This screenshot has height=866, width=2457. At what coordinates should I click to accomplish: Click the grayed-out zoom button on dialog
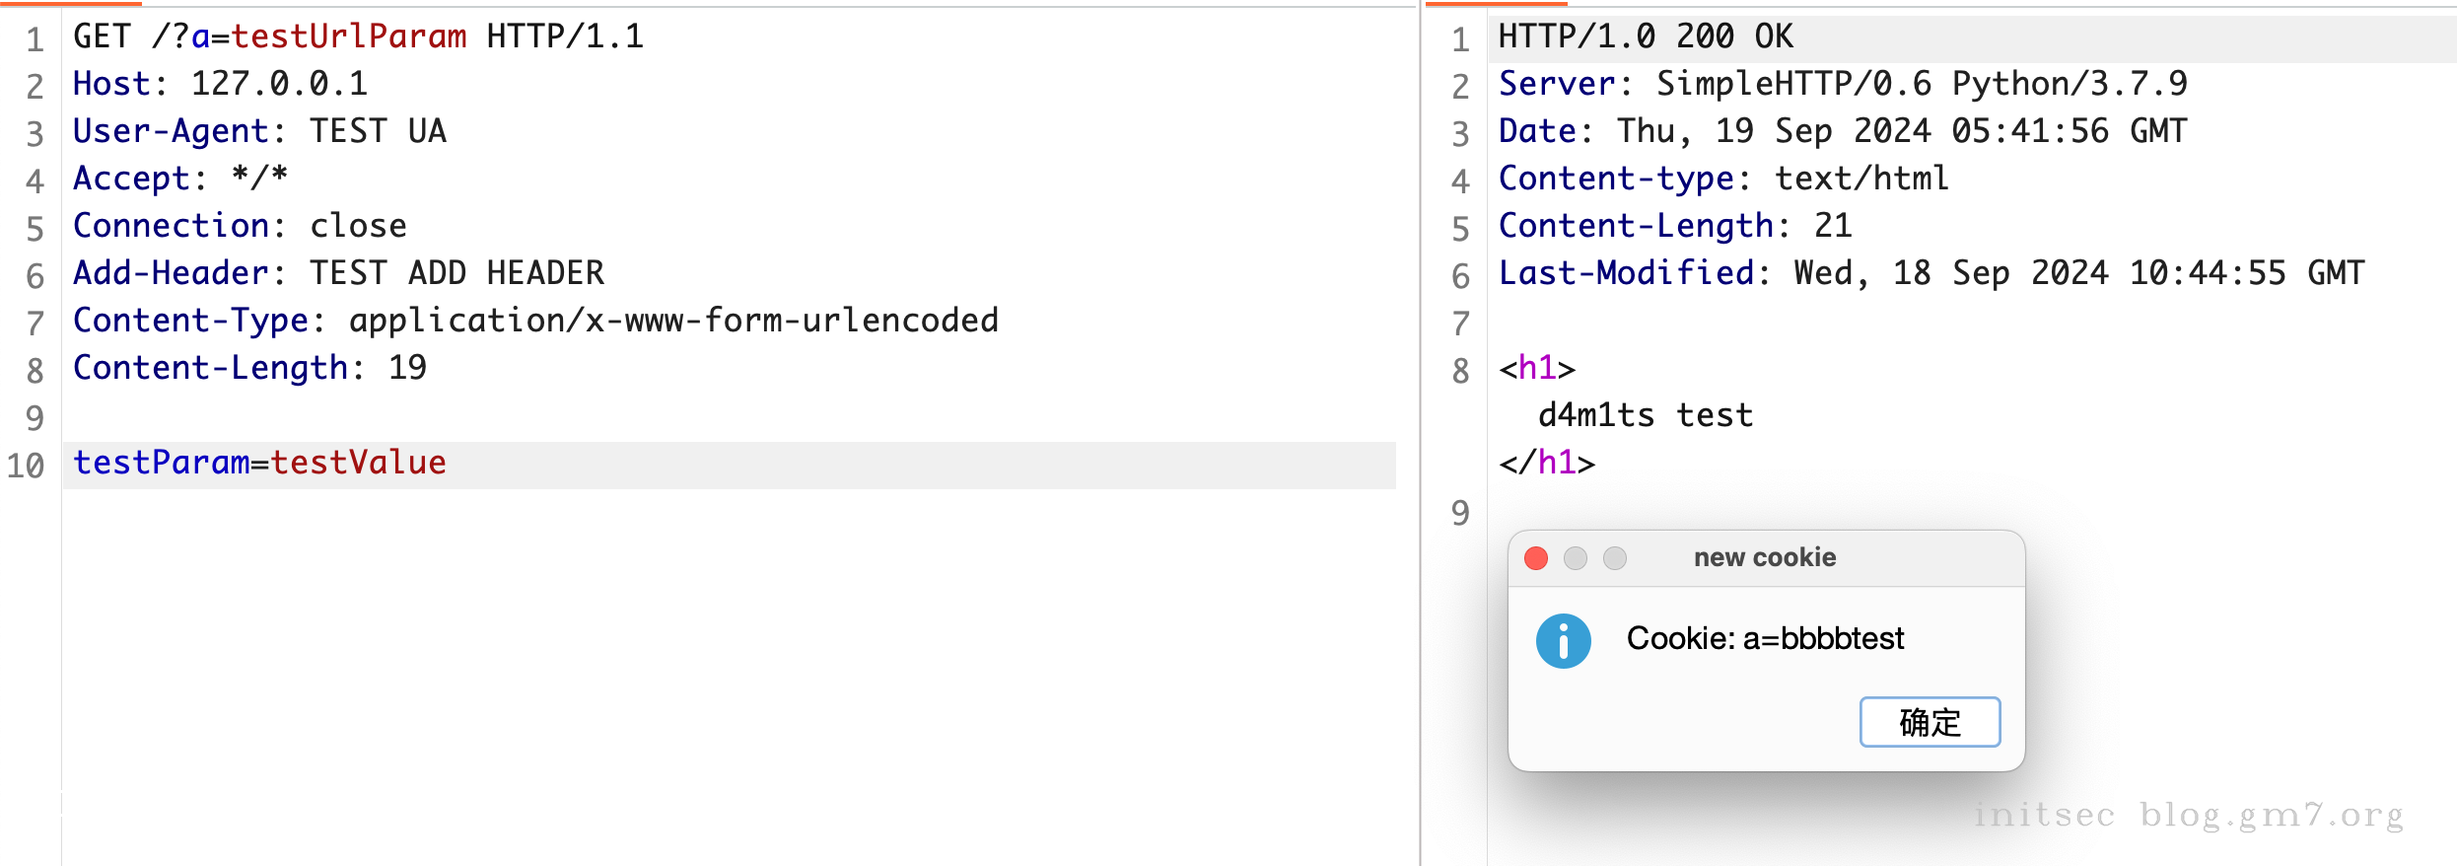pyautogui.click(x=1614, y=558)
